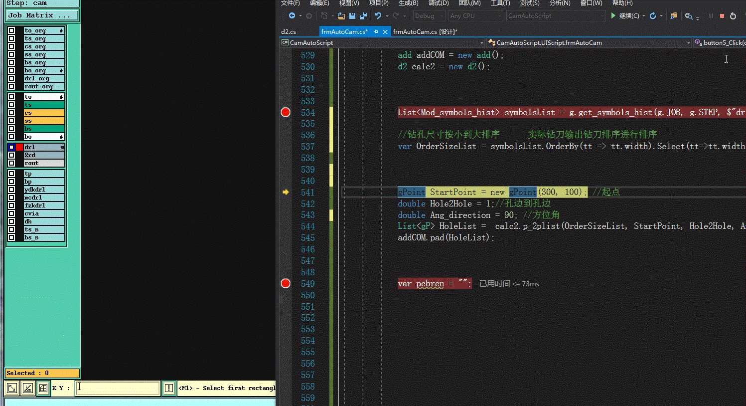Click the yellow execution arrow on line 541

(x=286, y=192)
